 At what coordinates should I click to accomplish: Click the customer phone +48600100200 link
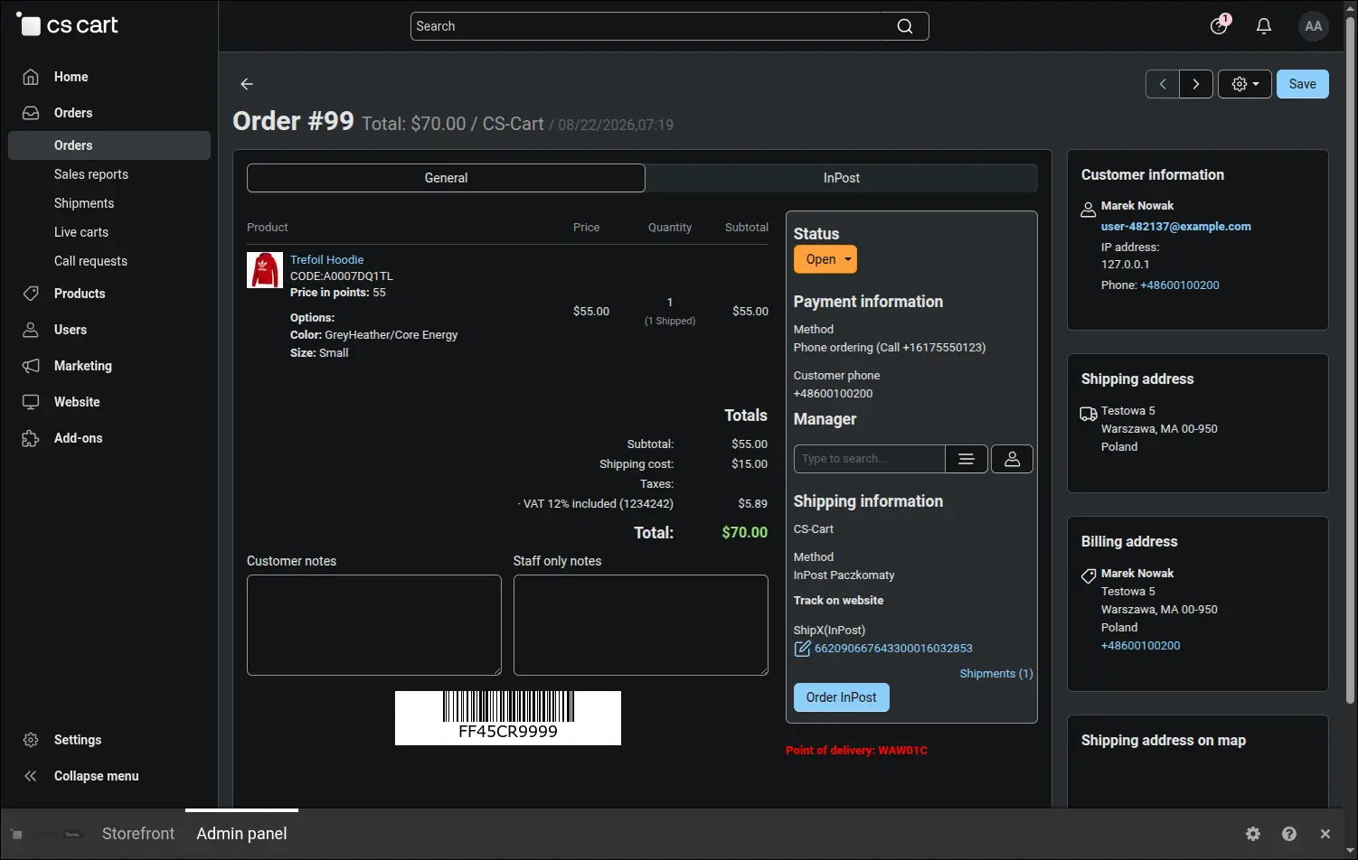[1180, 285]
